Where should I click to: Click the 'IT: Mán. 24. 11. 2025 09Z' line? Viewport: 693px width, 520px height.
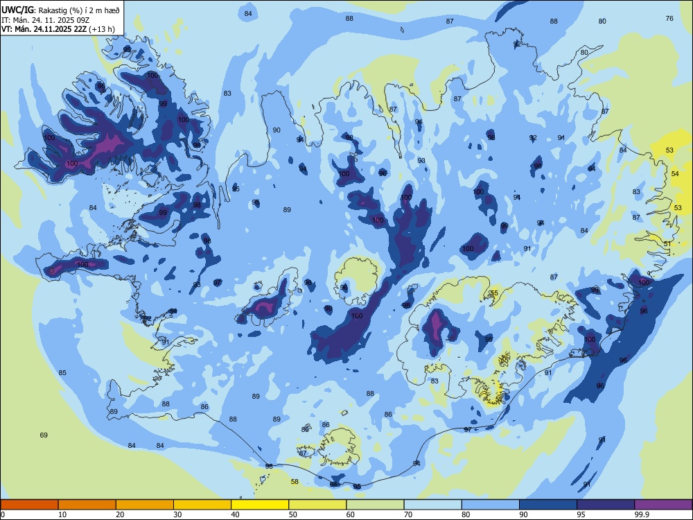46,20
